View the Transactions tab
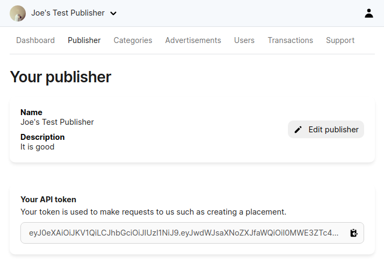The width and height of the screenshot is (384, 277). tap(290, 40)
